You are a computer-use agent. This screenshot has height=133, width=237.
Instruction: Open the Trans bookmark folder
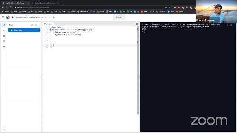tap(22, 11)
